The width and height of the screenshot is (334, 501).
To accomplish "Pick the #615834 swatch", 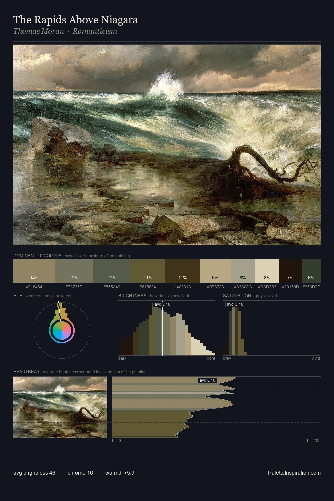I will (x=148, y=271).
